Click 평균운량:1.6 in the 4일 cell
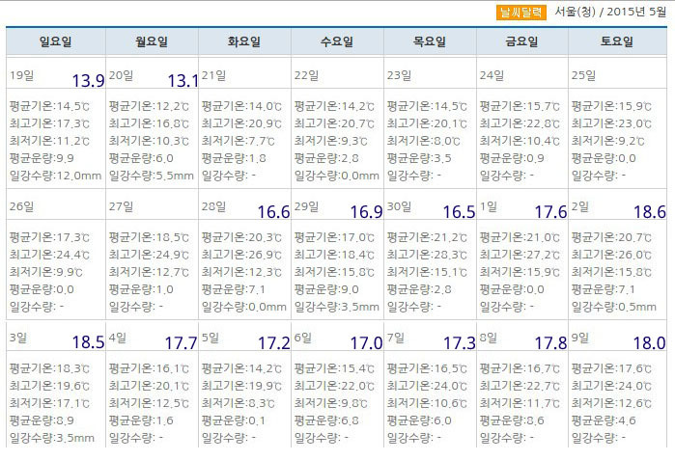 tap(141, 420)
